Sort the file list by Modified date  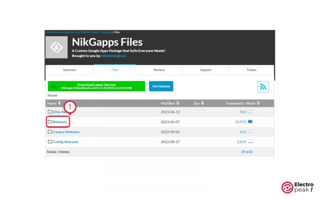170,103
